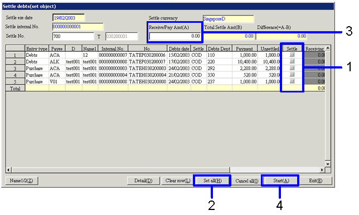Click the Debts date column header
The image size is (359, 215).
point(179,48)
